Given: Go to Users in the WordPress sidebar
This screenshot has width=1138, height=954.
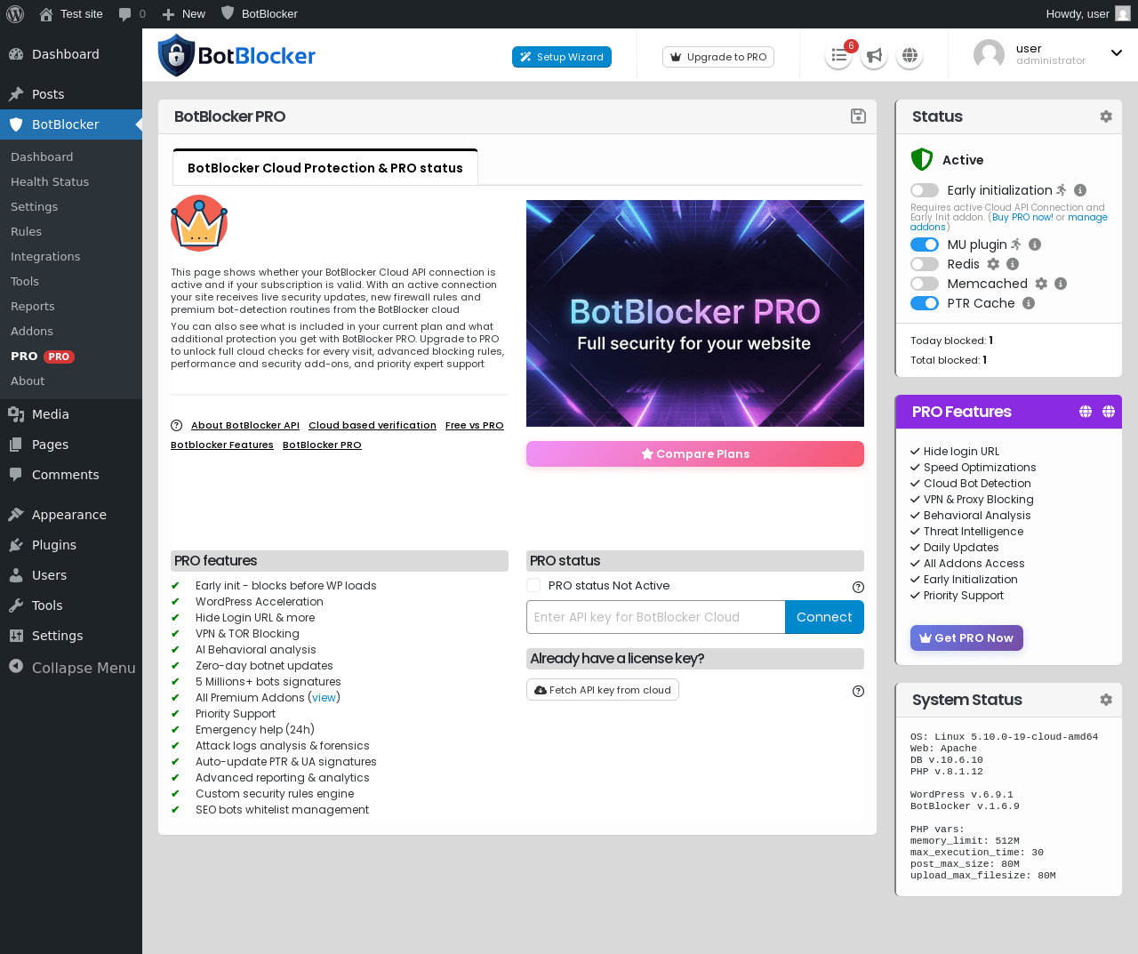Looking at the screenshot, I should (x=49, y=575).
